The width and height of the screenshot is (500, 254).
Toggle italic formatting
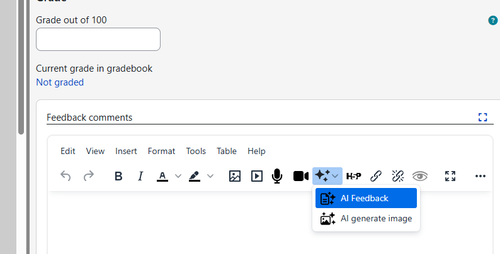(x=140, y=176)
